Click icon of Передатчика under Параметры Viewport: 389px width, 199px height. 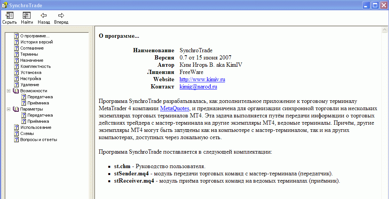pos(24,115)
